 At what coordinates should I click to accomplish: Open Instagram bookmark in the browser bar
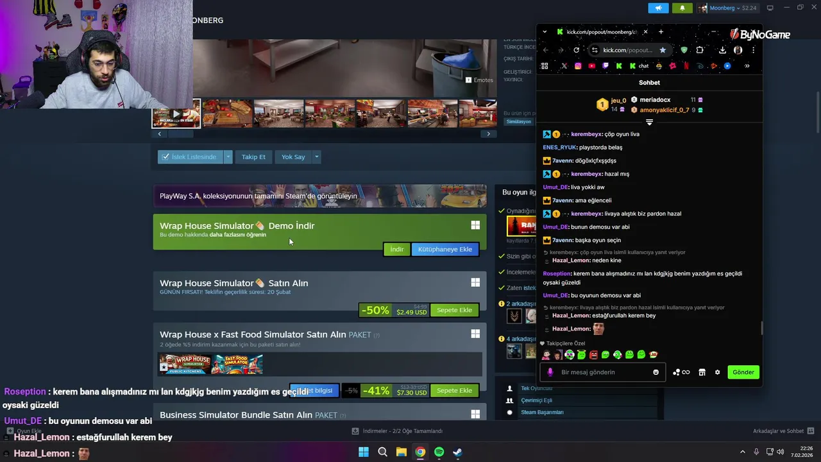[x=578, y=65]
